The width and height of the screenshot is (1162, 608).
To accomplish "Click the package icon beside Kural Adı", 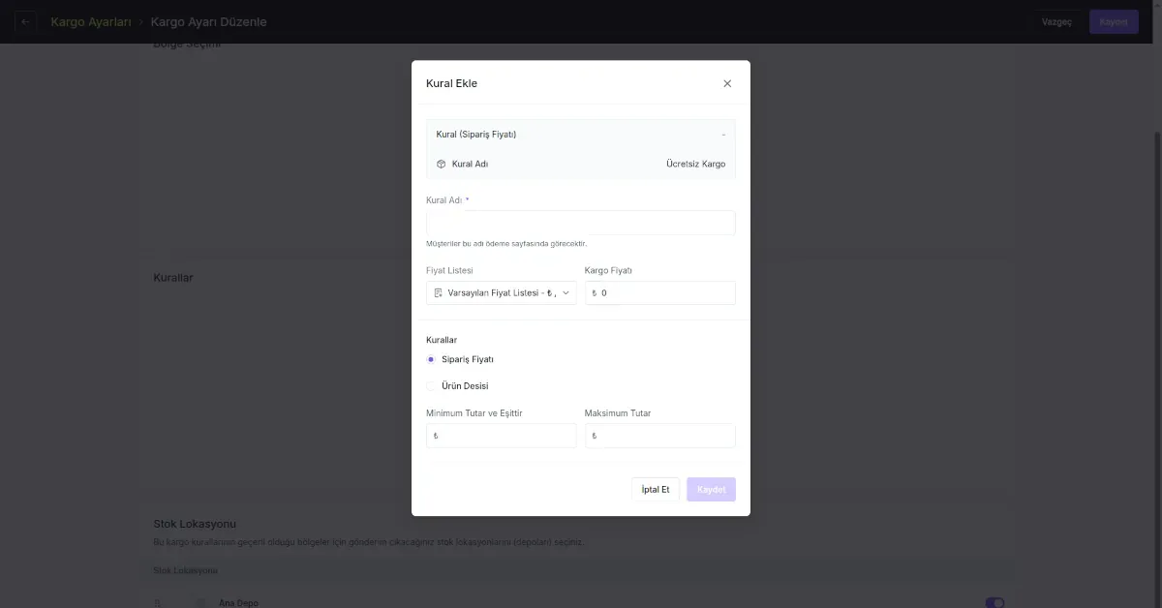I will (442, 164).
